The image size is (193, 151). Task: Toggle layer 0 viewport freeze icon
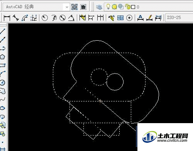pos(121,7)
